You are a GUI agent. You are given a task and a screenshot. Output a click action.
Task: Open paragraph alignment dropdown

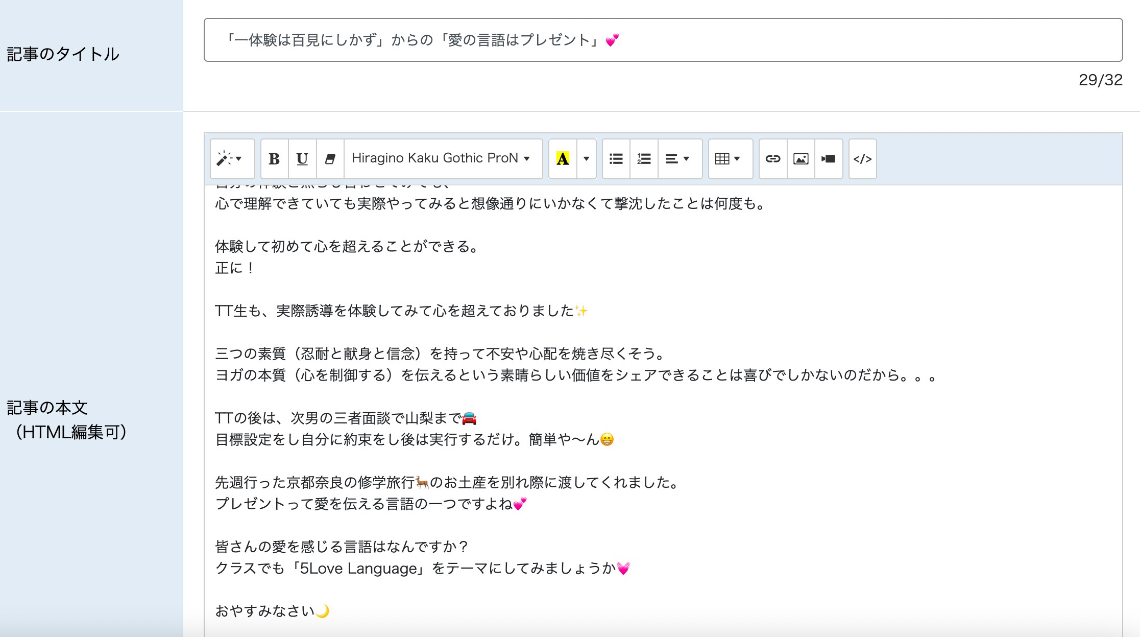pyautogui.click(x=678, y=159)
